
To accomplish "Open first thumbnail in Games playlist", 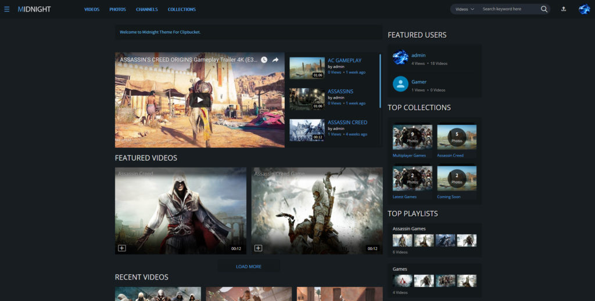I will tap(403, 281).
